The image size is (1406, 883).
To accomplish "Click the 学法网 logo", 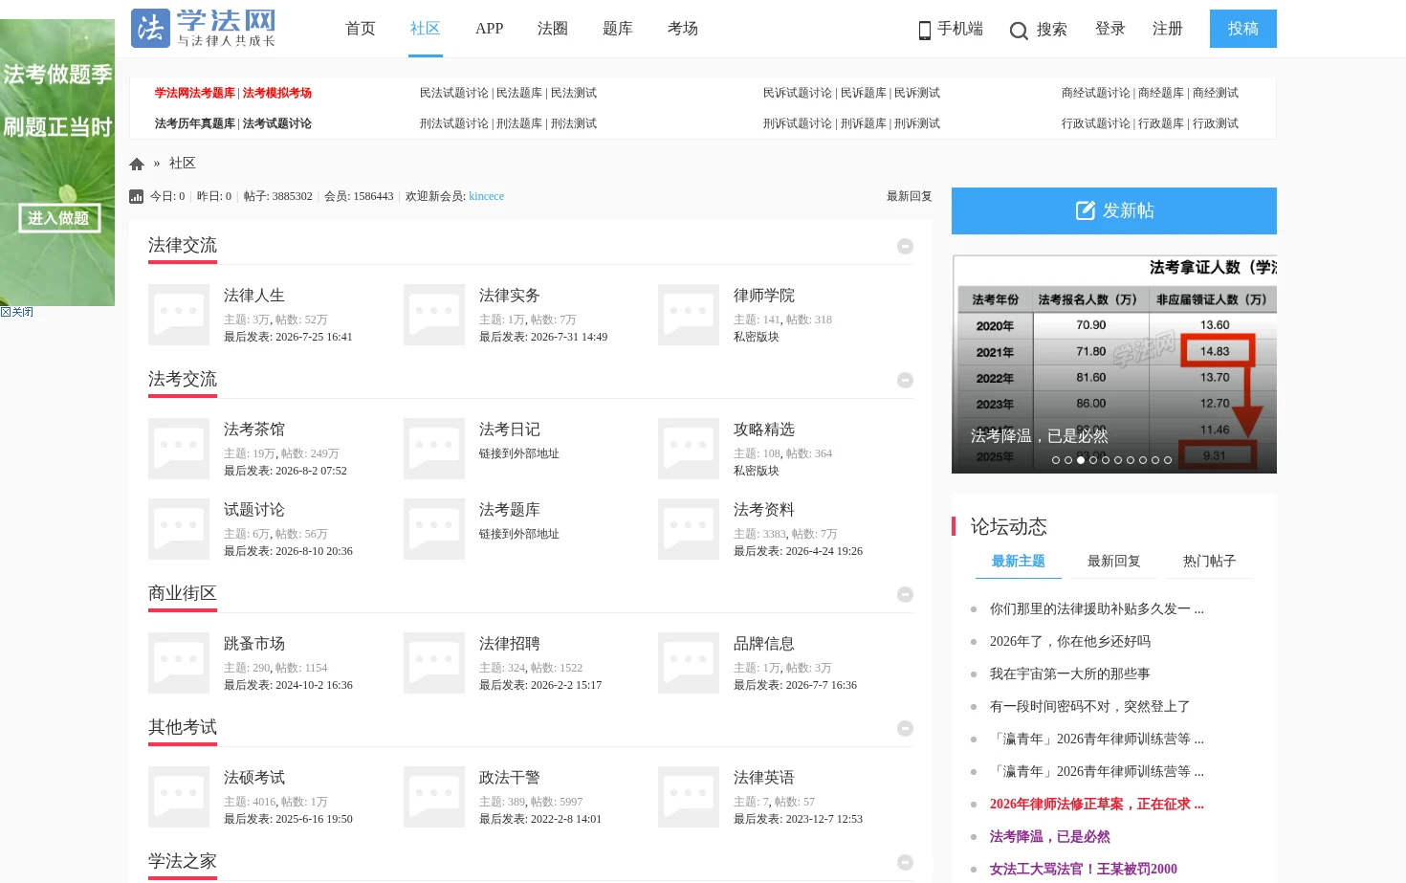I will tap(204, 29).
